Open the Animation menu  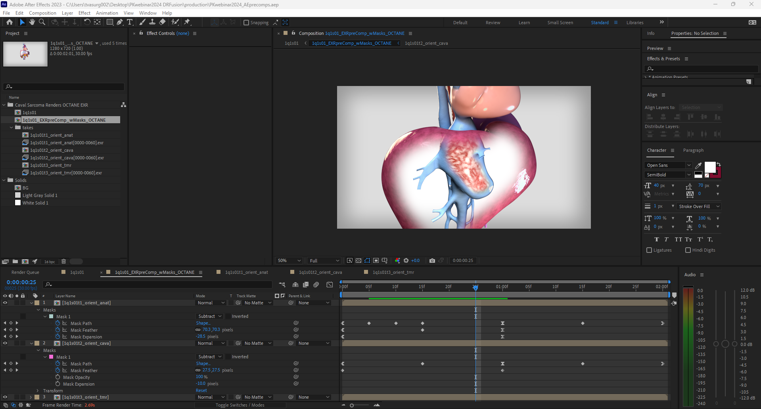(107, 13)
